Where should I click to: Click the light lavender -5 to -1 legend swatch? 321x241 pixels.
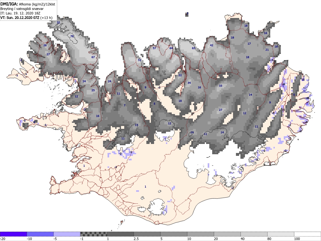[x=67, y=234]
